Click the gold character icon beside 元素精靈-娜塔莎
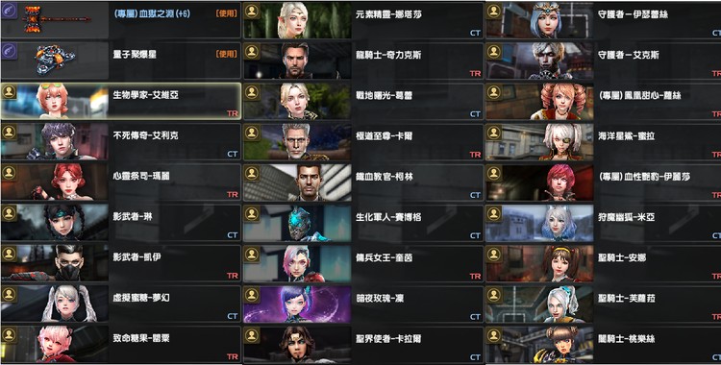721x365 pixels. 252,11
